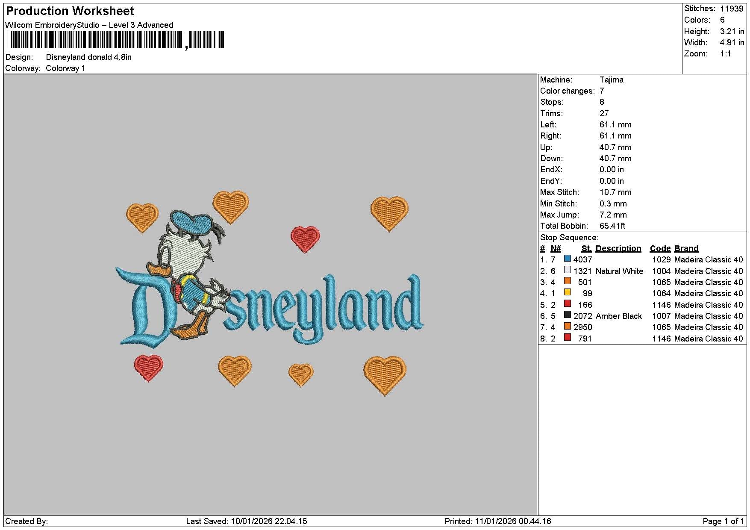Screen dimensions: 750x530
Task: Click the orange swatch for thread 2950
Action: point(567,326)
